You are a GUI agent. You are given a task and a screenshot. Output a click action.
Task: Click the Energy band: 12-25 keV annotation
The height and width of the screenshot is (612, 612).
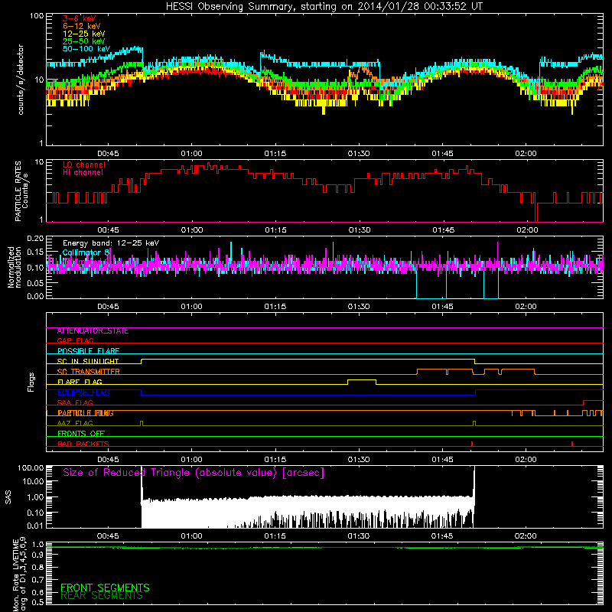click(x=111, y=243)
